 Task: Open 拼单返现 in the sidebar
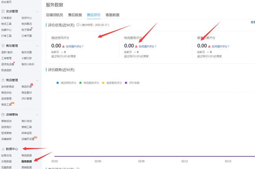(27, 133)
